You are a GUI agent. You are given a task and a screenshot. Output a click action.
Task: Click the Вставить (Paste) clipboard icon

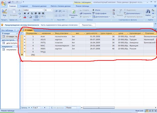click(13, 12)
